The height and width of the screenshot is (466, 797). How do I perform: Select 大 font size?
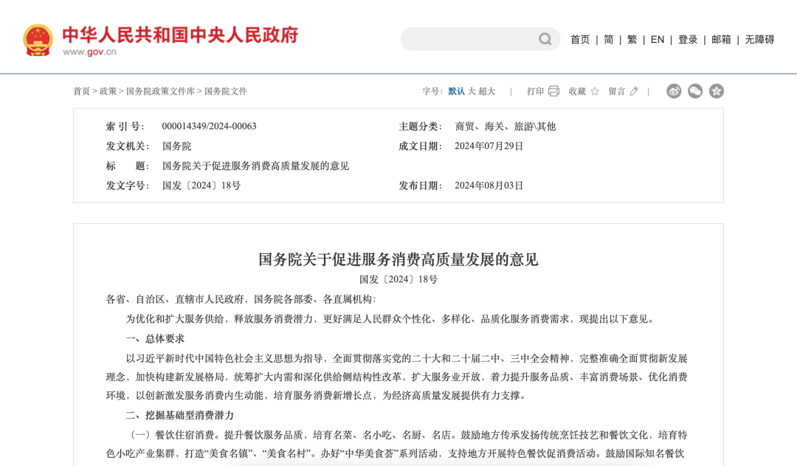[x=472, y=91]
